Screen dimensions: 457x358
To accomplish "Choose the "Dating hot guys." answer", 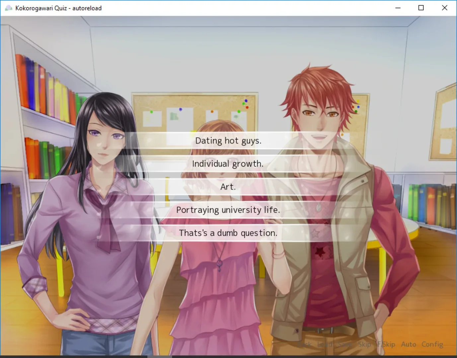I will coord(228,141).
